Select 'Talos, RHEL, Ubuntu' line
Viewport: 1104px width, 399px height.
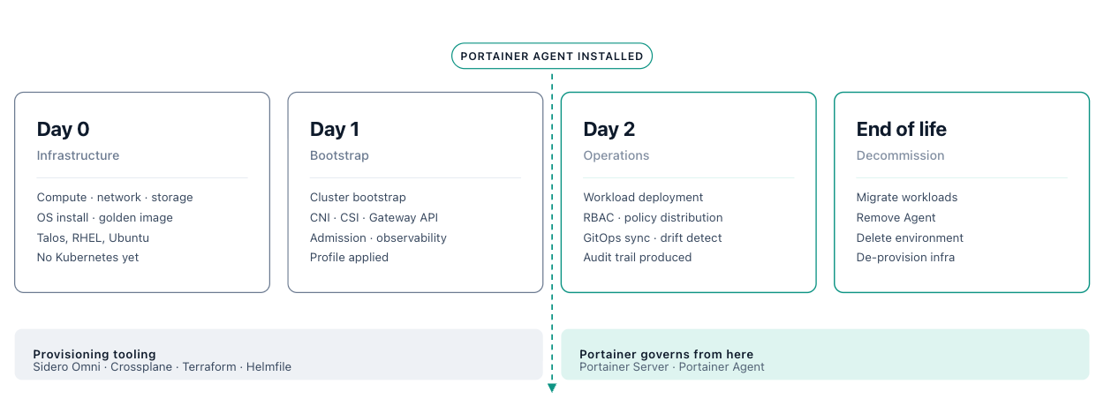coord(93,237)
